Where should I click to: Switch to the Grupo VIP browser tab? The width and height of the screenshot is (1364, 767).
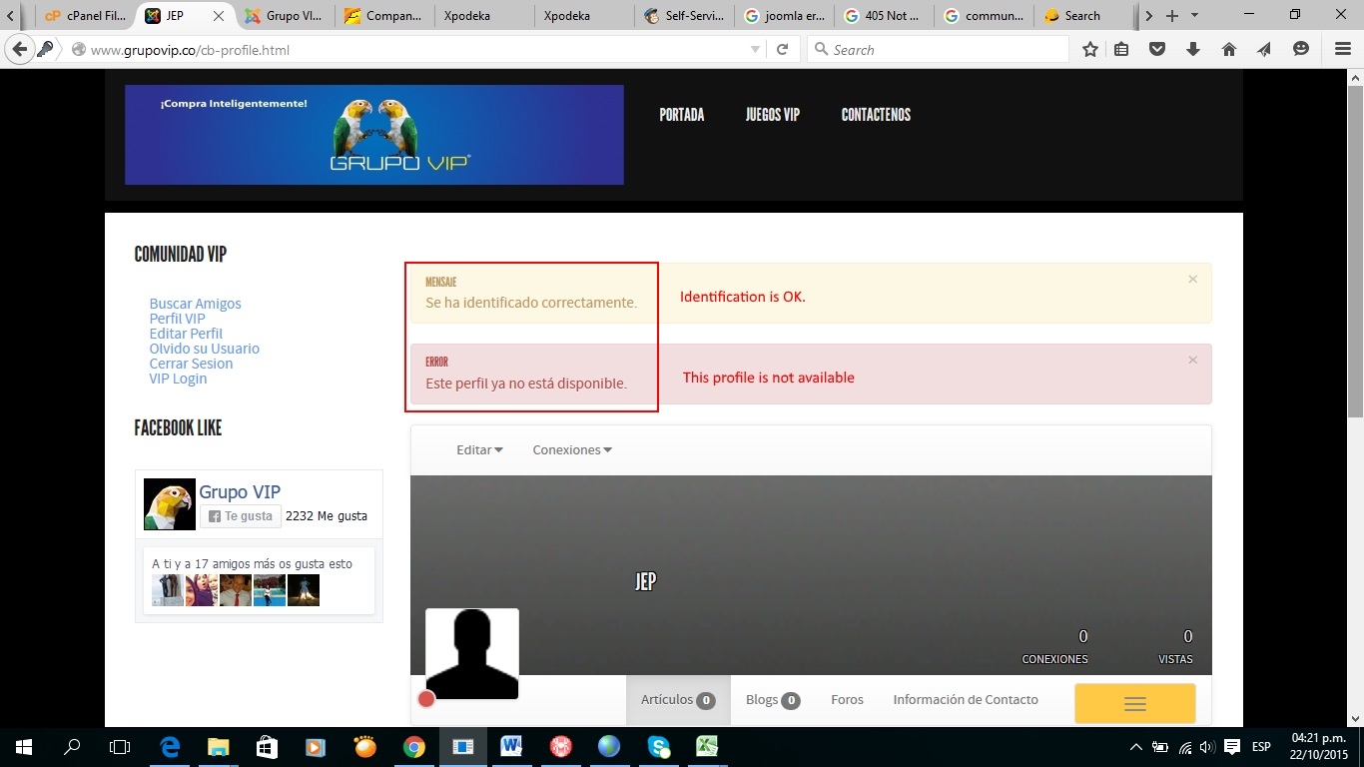284,16
